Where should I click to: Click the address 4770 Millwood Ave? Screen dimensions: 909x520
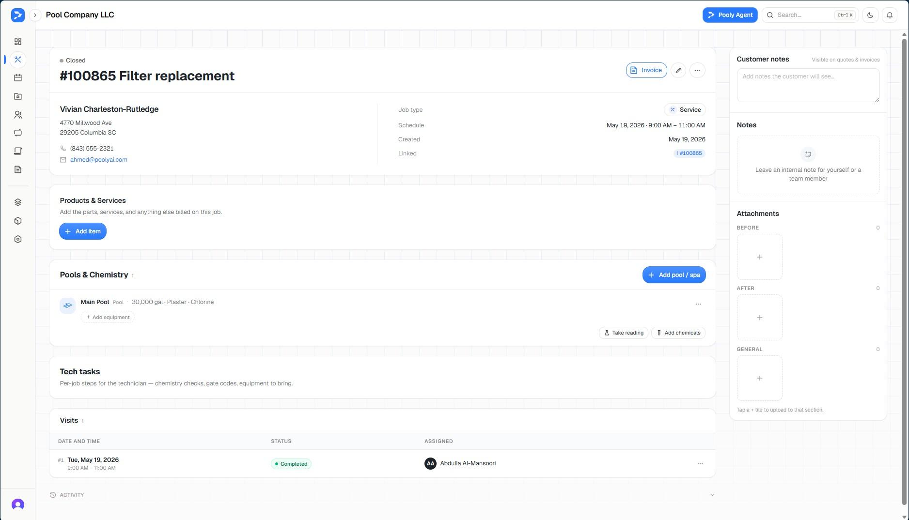point(86,123)
